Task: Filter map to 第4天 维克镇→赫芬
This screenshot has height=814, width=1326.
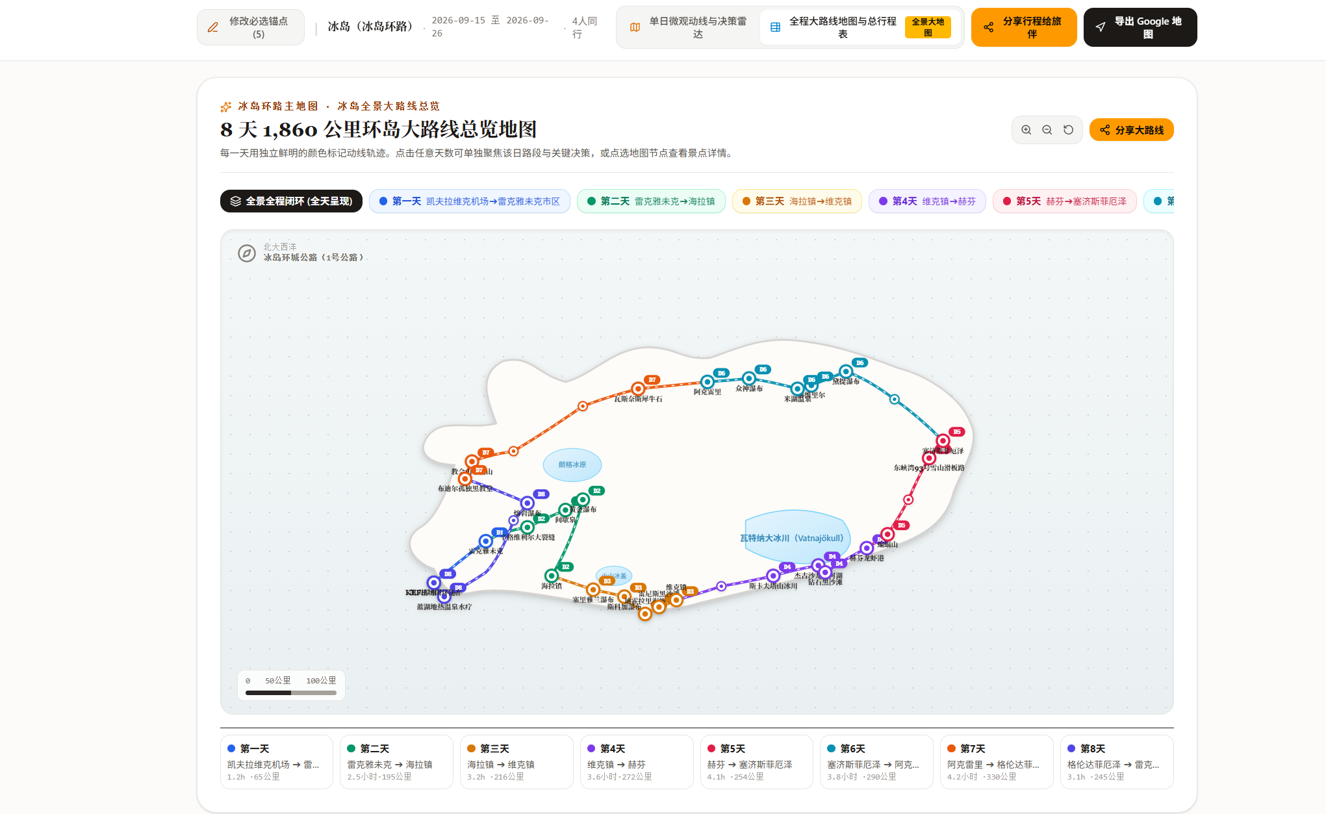Action: coord(927,201)
